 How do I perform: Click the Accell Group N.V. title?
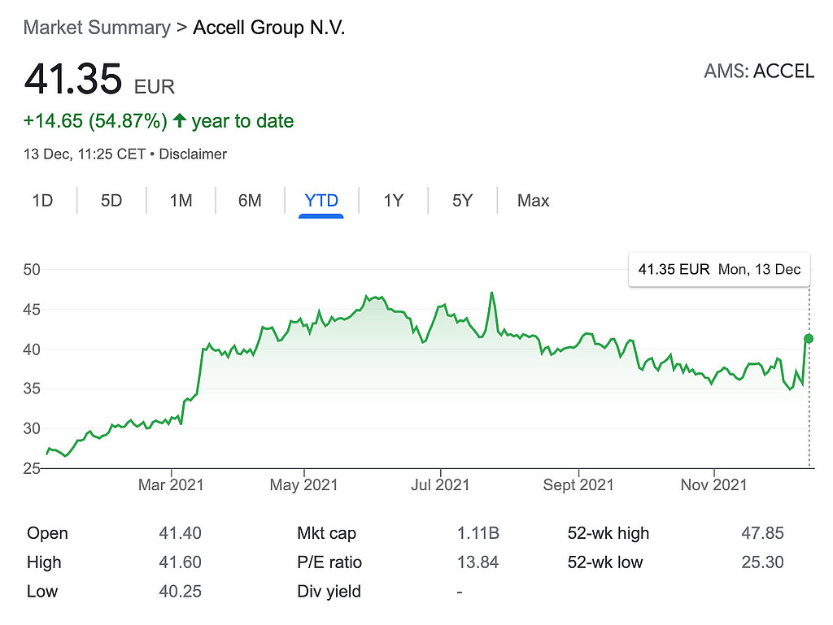pos(269,28)
